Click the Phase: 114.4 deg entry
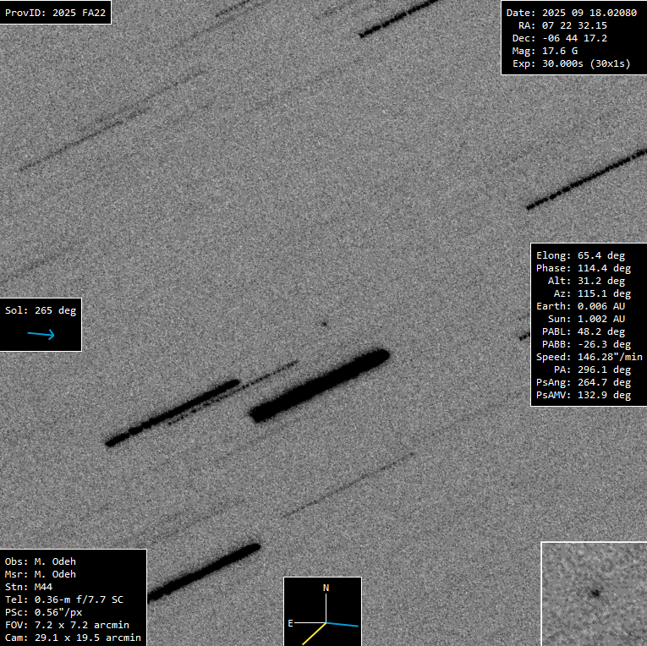The width and height of the screenshot is (647, 646). coord(583,268)
